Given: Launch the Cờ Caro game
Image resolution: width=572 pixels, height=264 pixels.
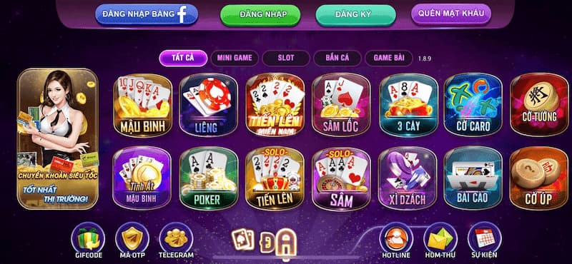Looking at the screenshot, I should pos(473,105).
